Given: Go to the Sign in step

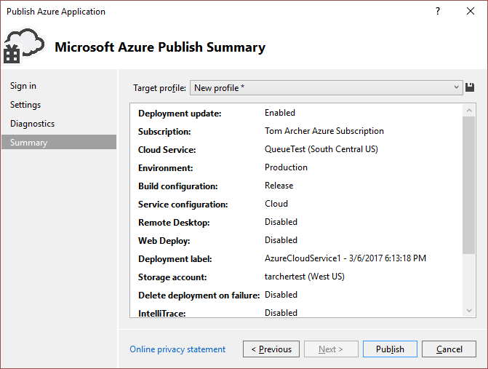Looking at the screenshot, I should 23,86.
